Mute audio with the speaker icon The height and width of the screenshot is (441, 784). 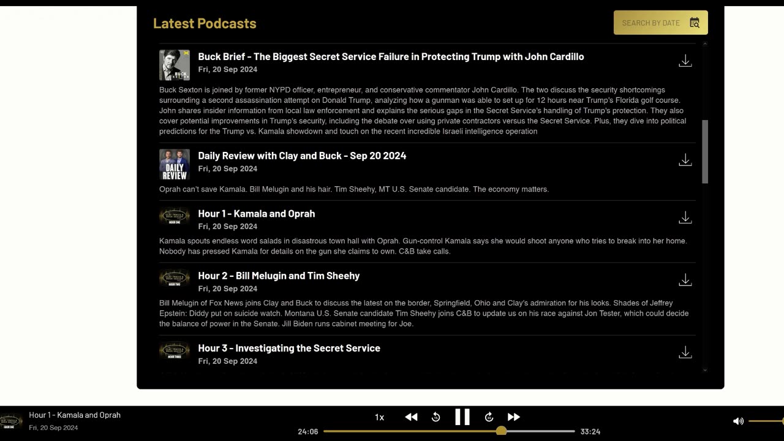738,421
